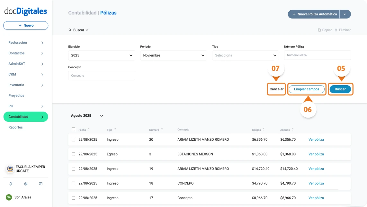Open the Ejercicio dropdown showing 2025
The width and height of the screenshot is (367, 207).
click(x=101, y=55)
